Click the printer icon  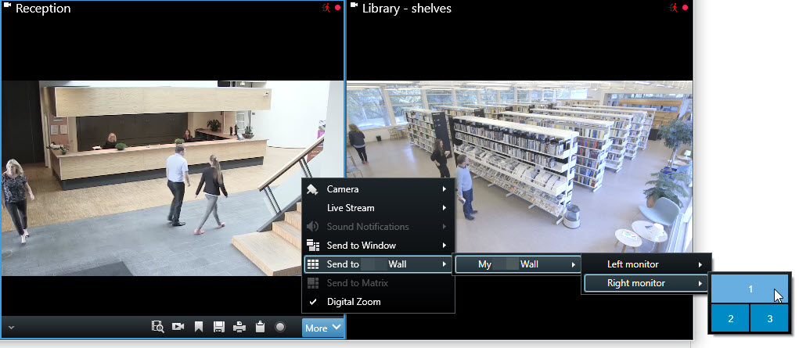pos(239,328)
